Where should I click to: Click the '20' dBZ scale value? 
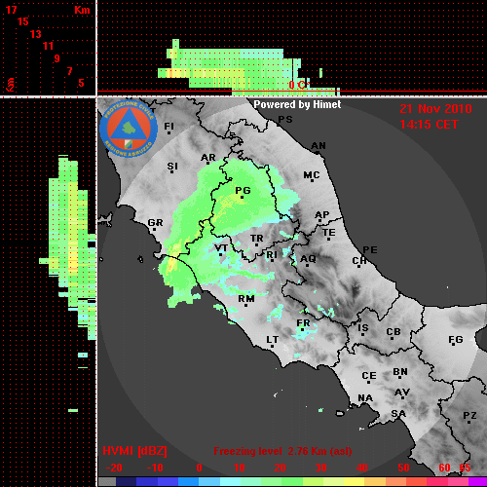coord(280,468)
